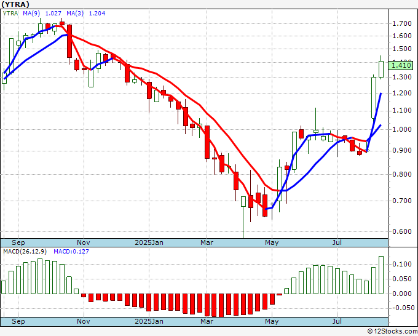Viewport: 418px width, 336px height.
Task: Click Jul on the MACD time axis
Action: click(x=337, y=321)
